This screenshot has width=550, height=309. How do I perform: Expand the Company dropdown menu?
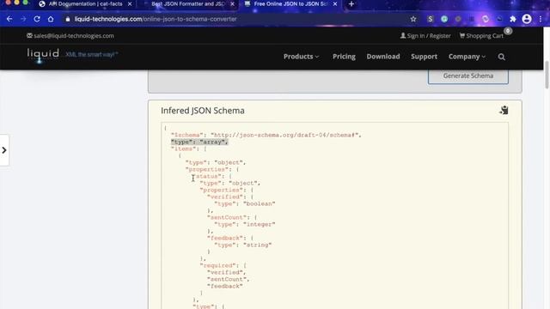click(467, 57)
